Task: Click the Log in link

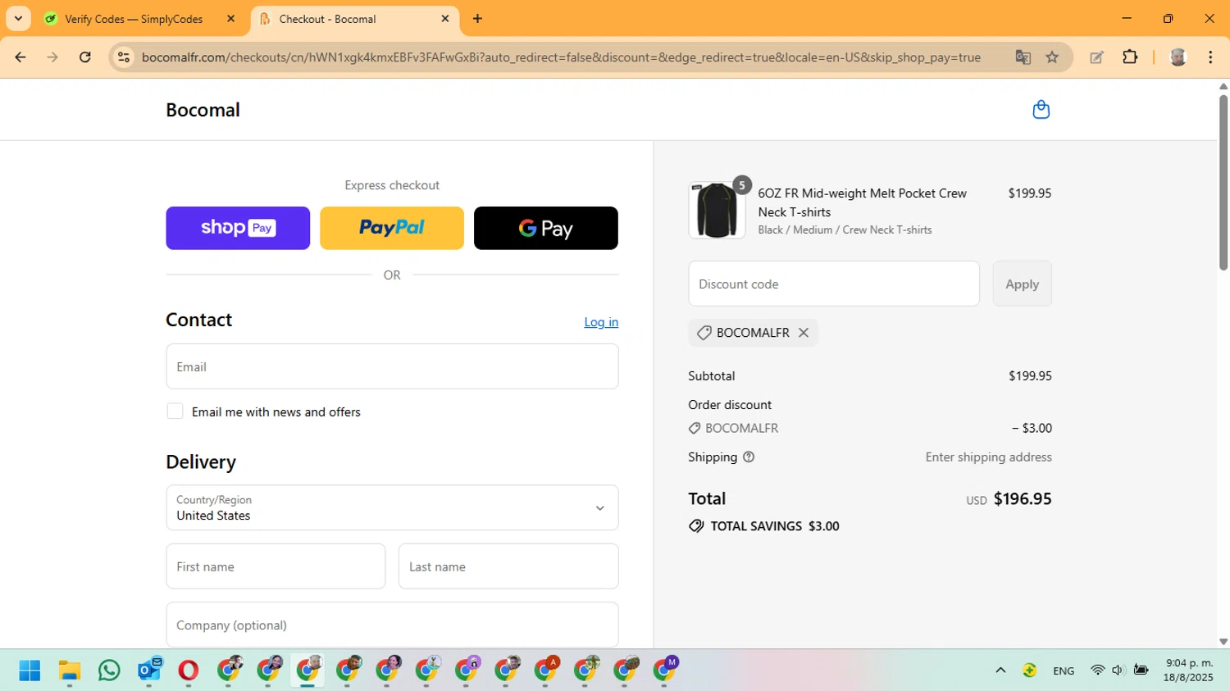Action: (601, 322)
